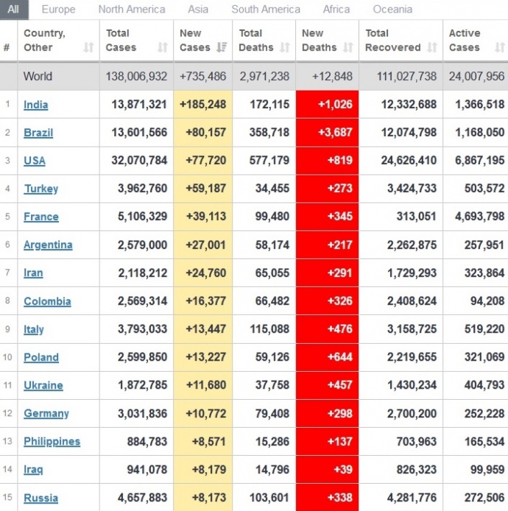Open the North America tab
Screen dimensions: 508x511
pyautogui.click(x=132, y=10)
